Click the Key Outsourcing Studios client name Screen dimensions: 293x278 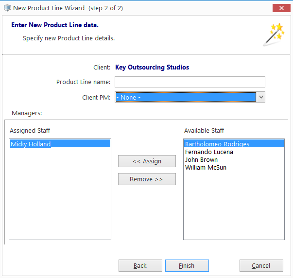tap(152, 67)
